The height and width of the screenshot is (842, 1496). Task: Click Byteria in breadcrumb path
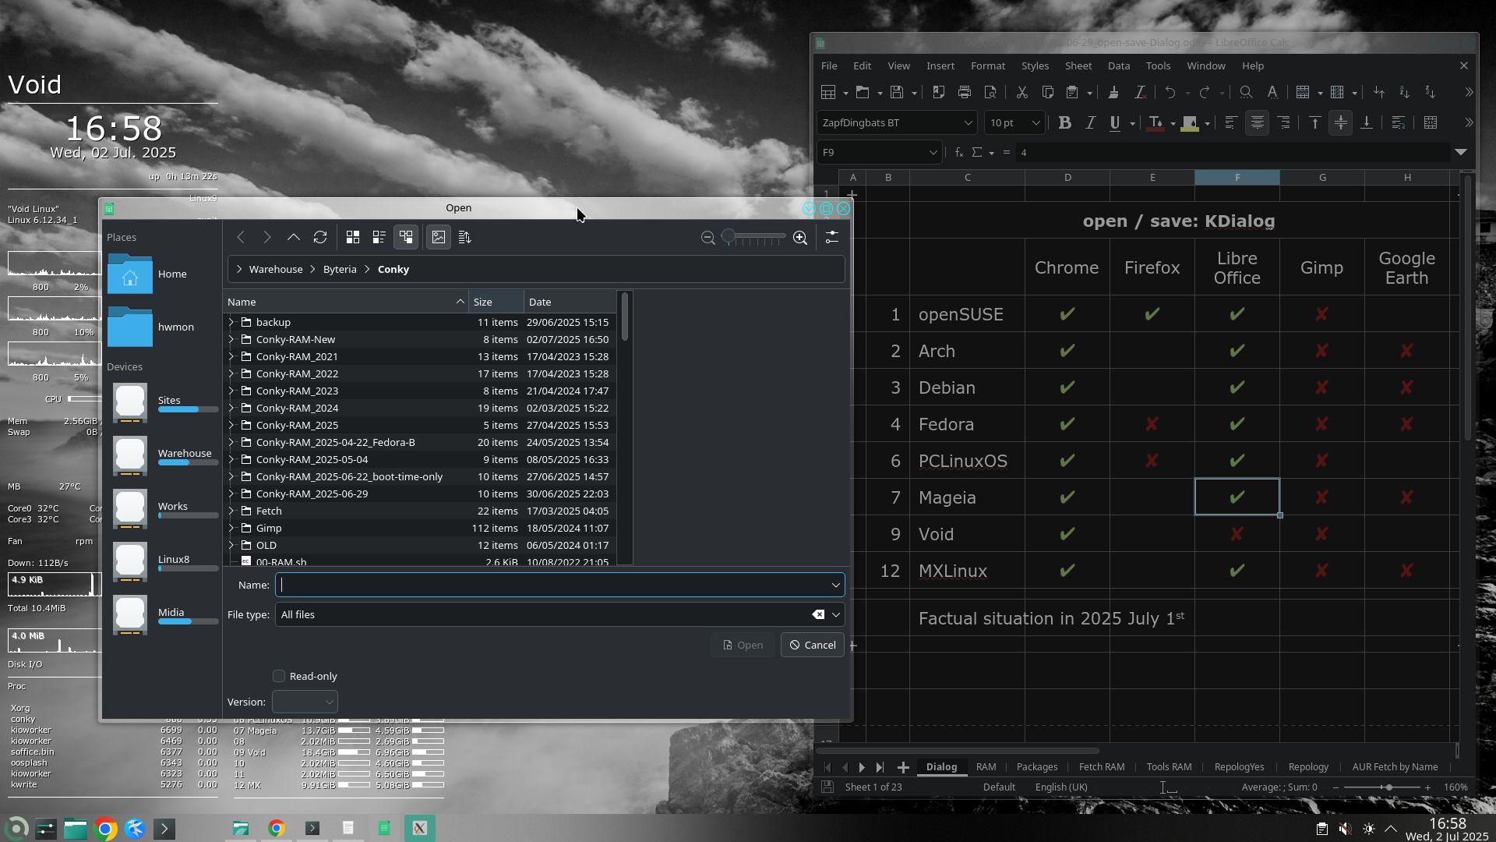pos(340,269)
